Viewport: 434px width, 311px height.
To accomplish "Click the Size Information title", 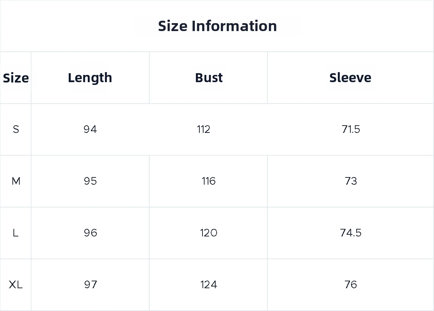I will point(217,26).
